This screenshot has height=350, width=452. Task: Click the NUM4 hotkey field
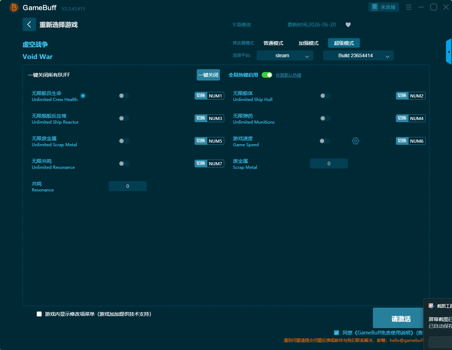[x=417, y=118]
